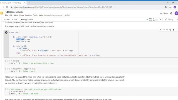The image size is (178, 100).
Task: Run the y = Insan("Hasan") cell
Action: pos(6,89)
